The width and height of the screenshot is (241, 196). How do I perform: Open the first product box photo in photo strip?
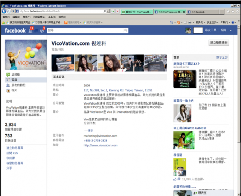pyautogui.click(x=63, y=63)
